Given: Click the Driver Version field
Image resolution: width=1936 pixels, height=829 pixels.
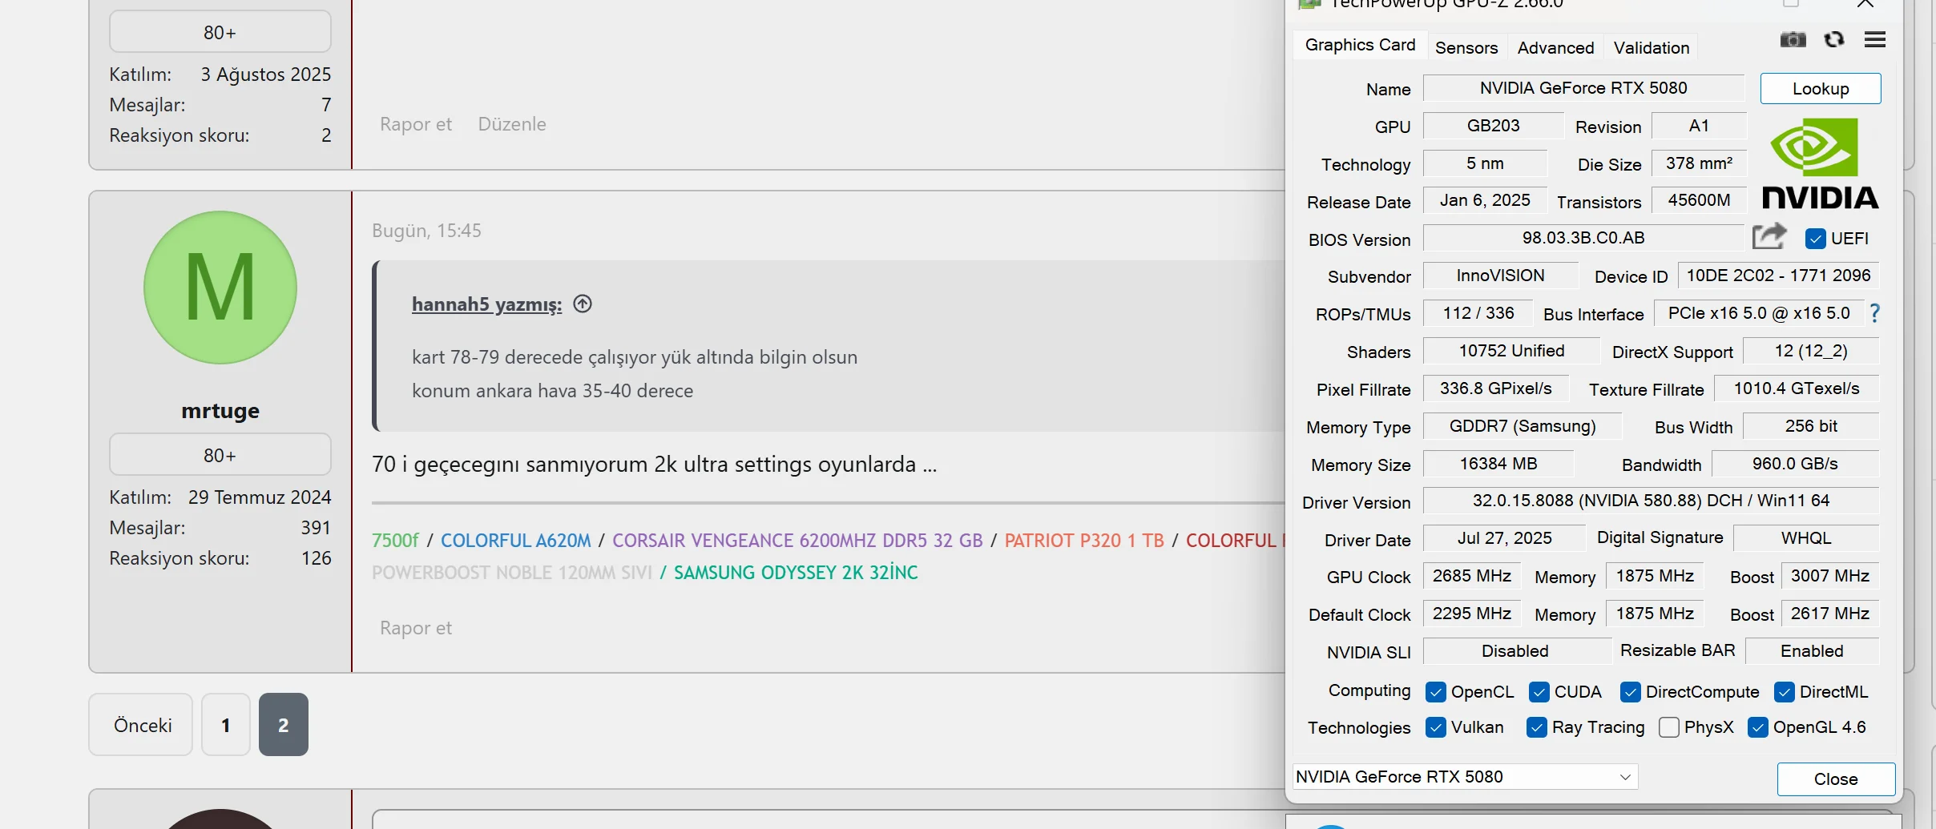Looking at the screenshot, I should click(x=1651, y=501).
